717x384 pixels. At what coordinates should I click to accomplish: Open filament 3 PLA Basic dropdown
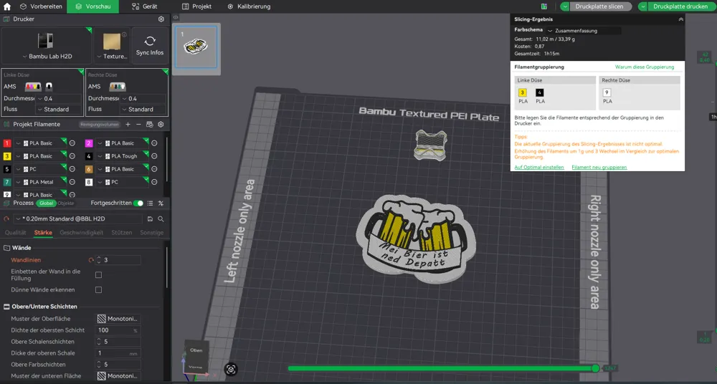(x=40, y=156)
